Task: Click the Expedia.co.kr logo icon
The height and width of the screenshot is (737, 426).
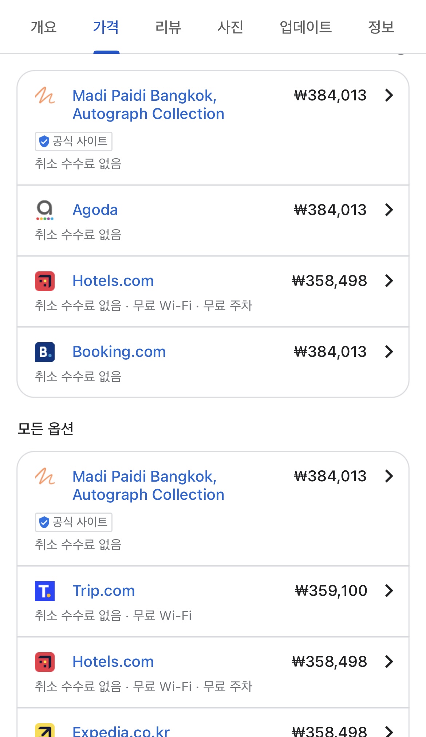Action: point(45,730)
